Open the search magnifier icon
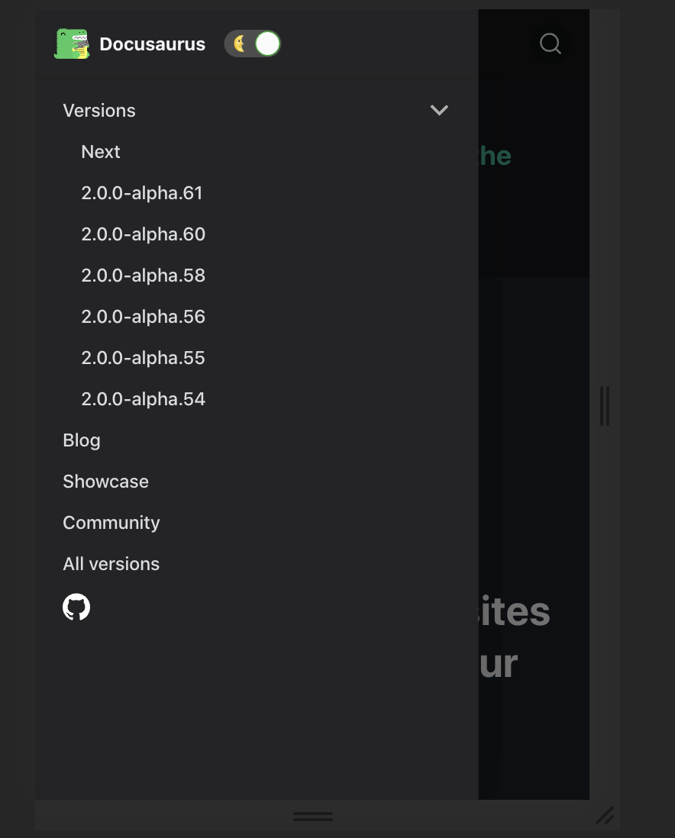675x838 pixels. 550,44
